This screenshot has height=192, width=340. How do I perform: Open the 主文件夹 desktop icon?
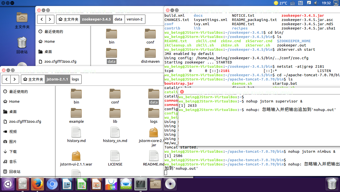(x=22, y=20)
